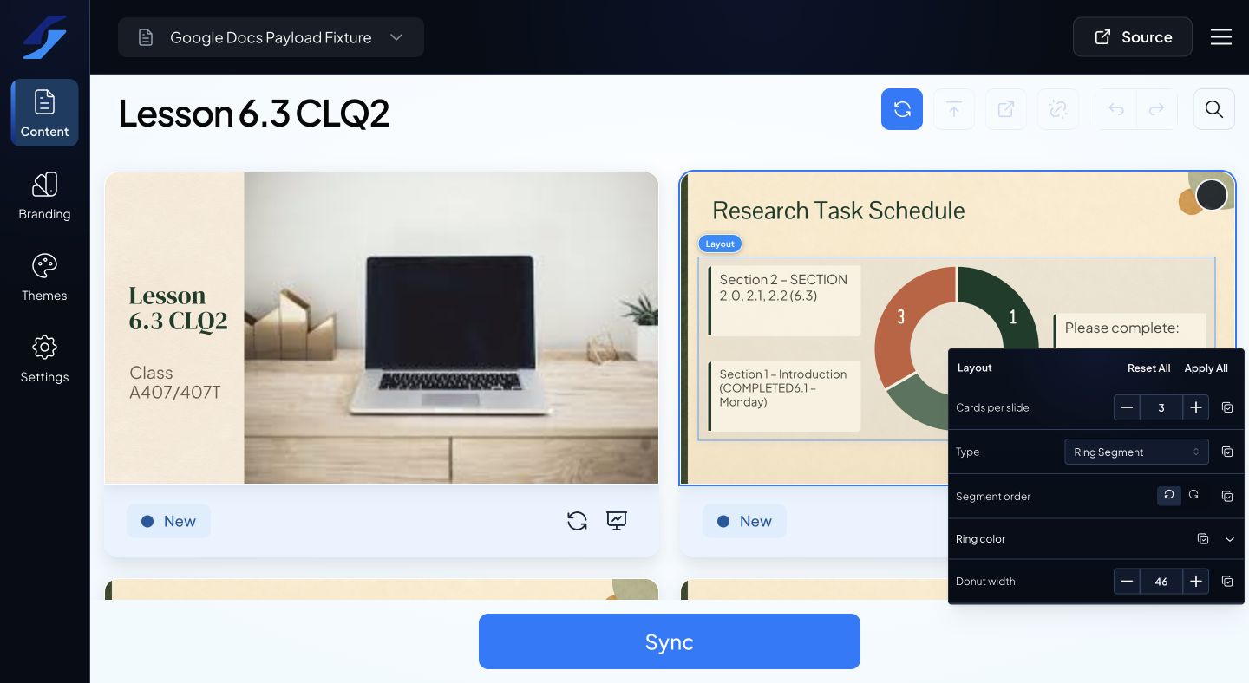The height and width of the screenshot is (683, 1249).
Task: Open the Settings tab in the sidebar
Action: (x=44, y=359)
